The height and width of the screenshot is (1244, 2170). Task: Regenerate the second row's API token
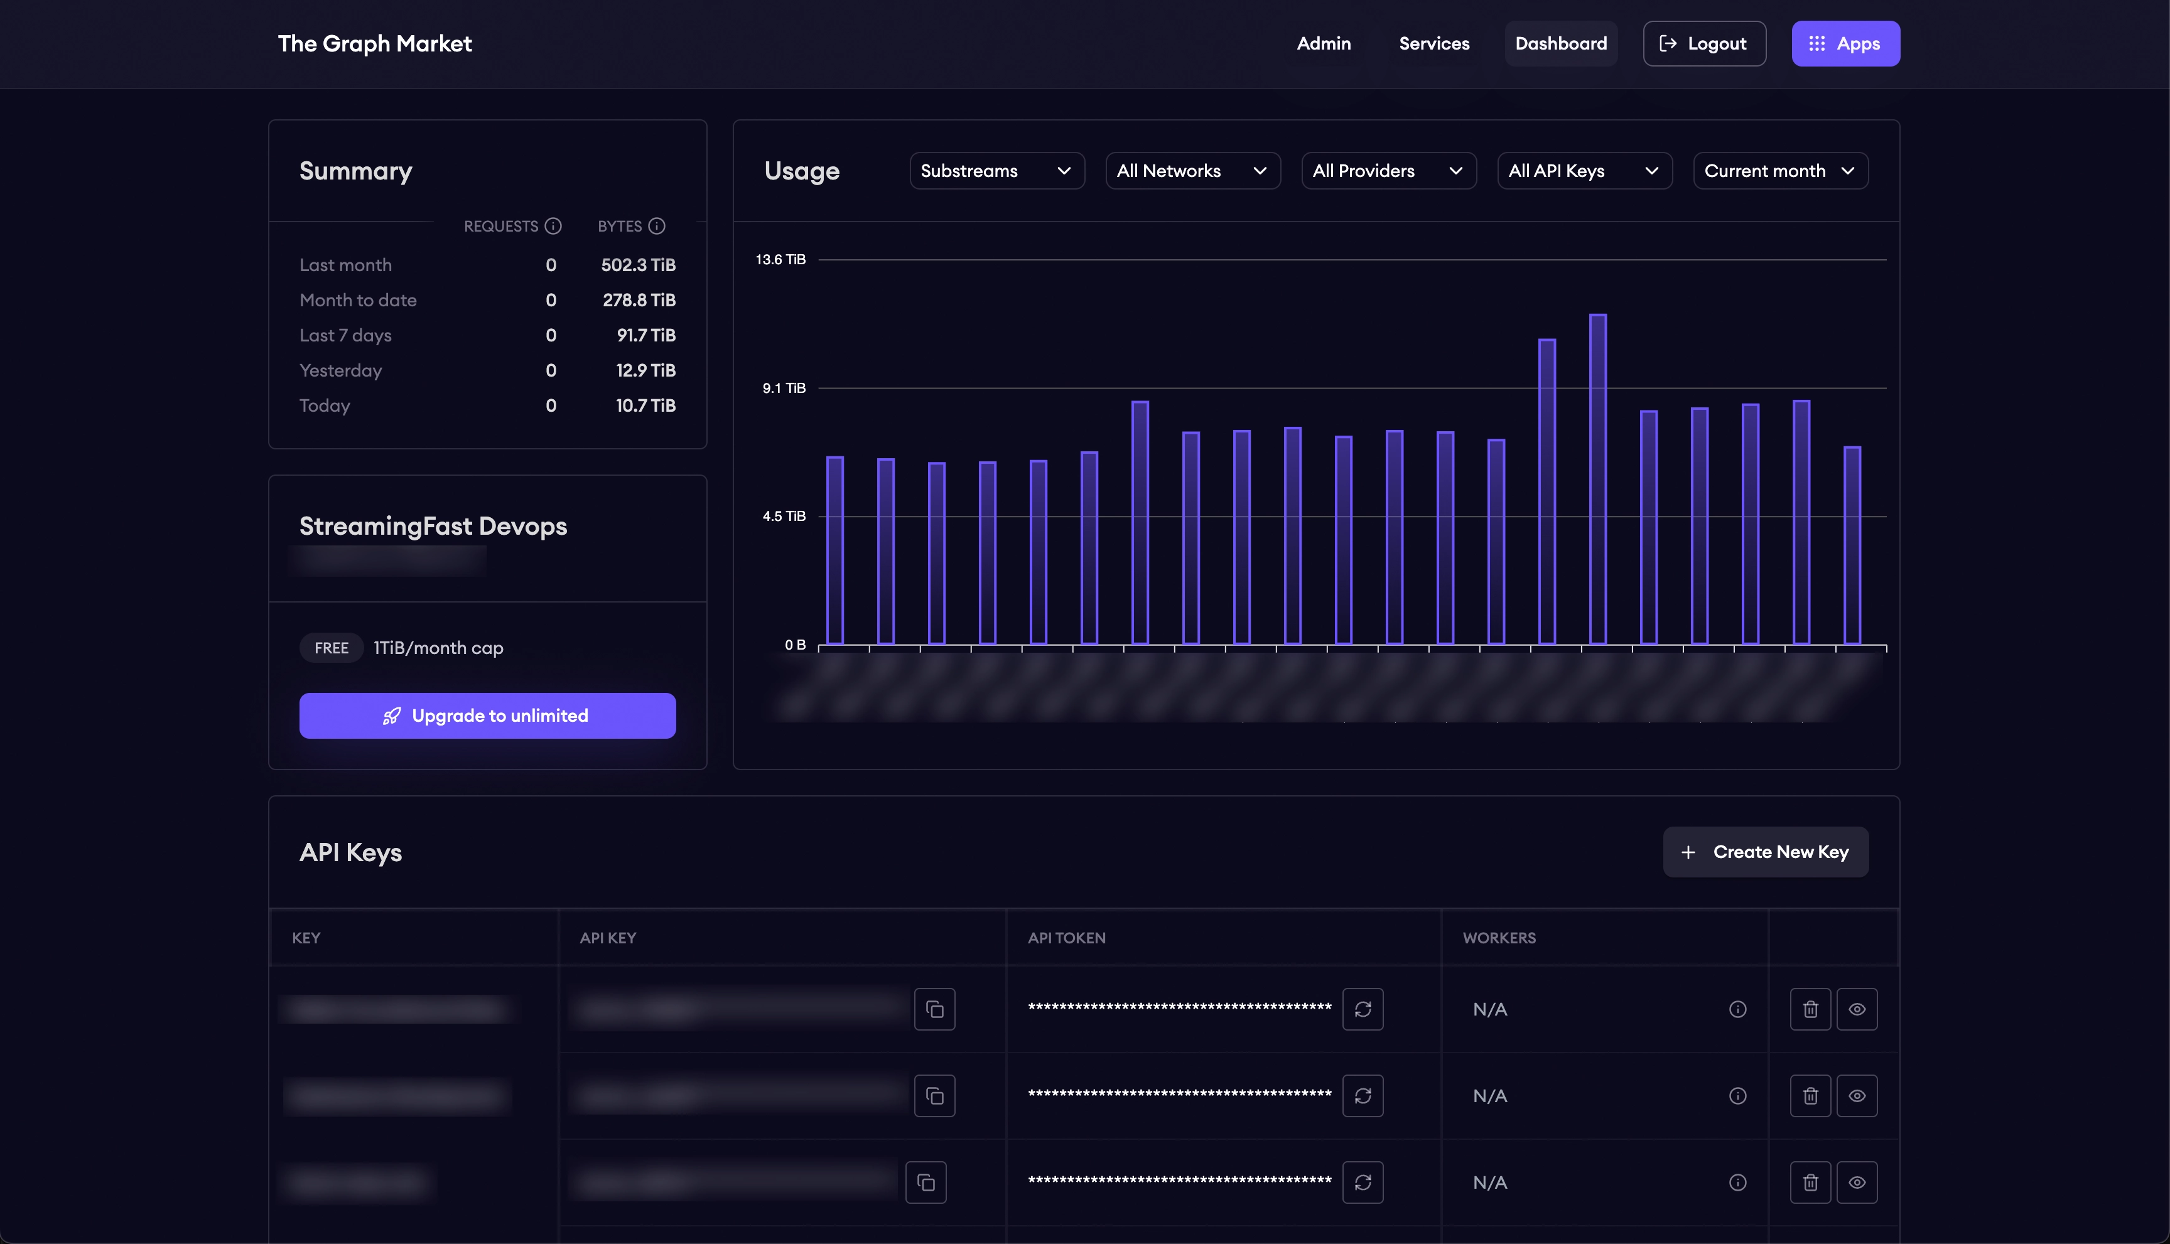1363,1097
